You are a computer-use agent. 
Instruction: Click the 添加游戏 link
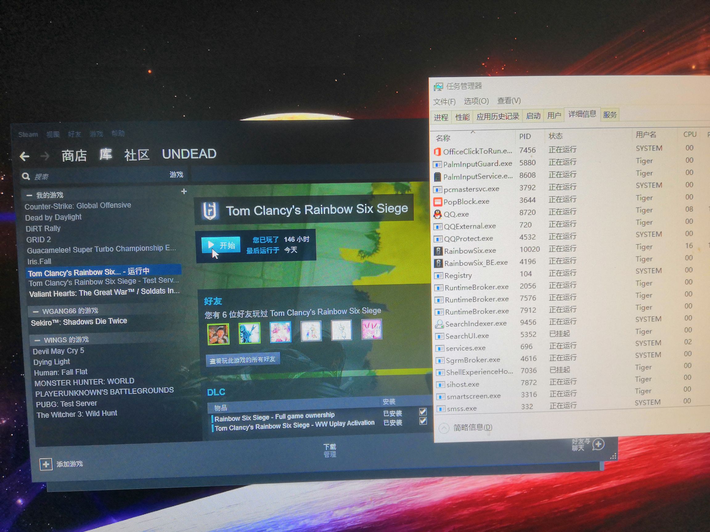click(x=70, y=464)
